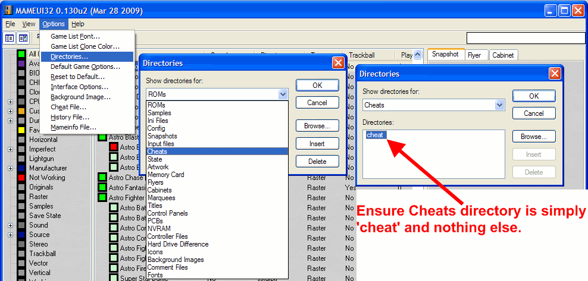Expand the Custom folder node
The image size is (588, 281).
(11, 111)
